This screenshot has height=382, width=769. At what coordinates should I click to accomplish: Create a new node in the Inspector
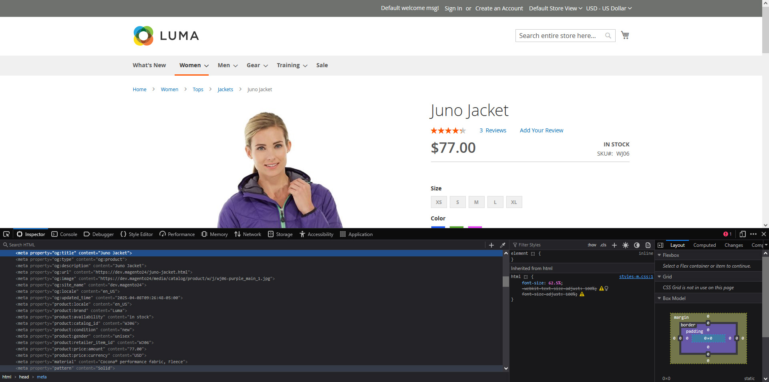491,245
